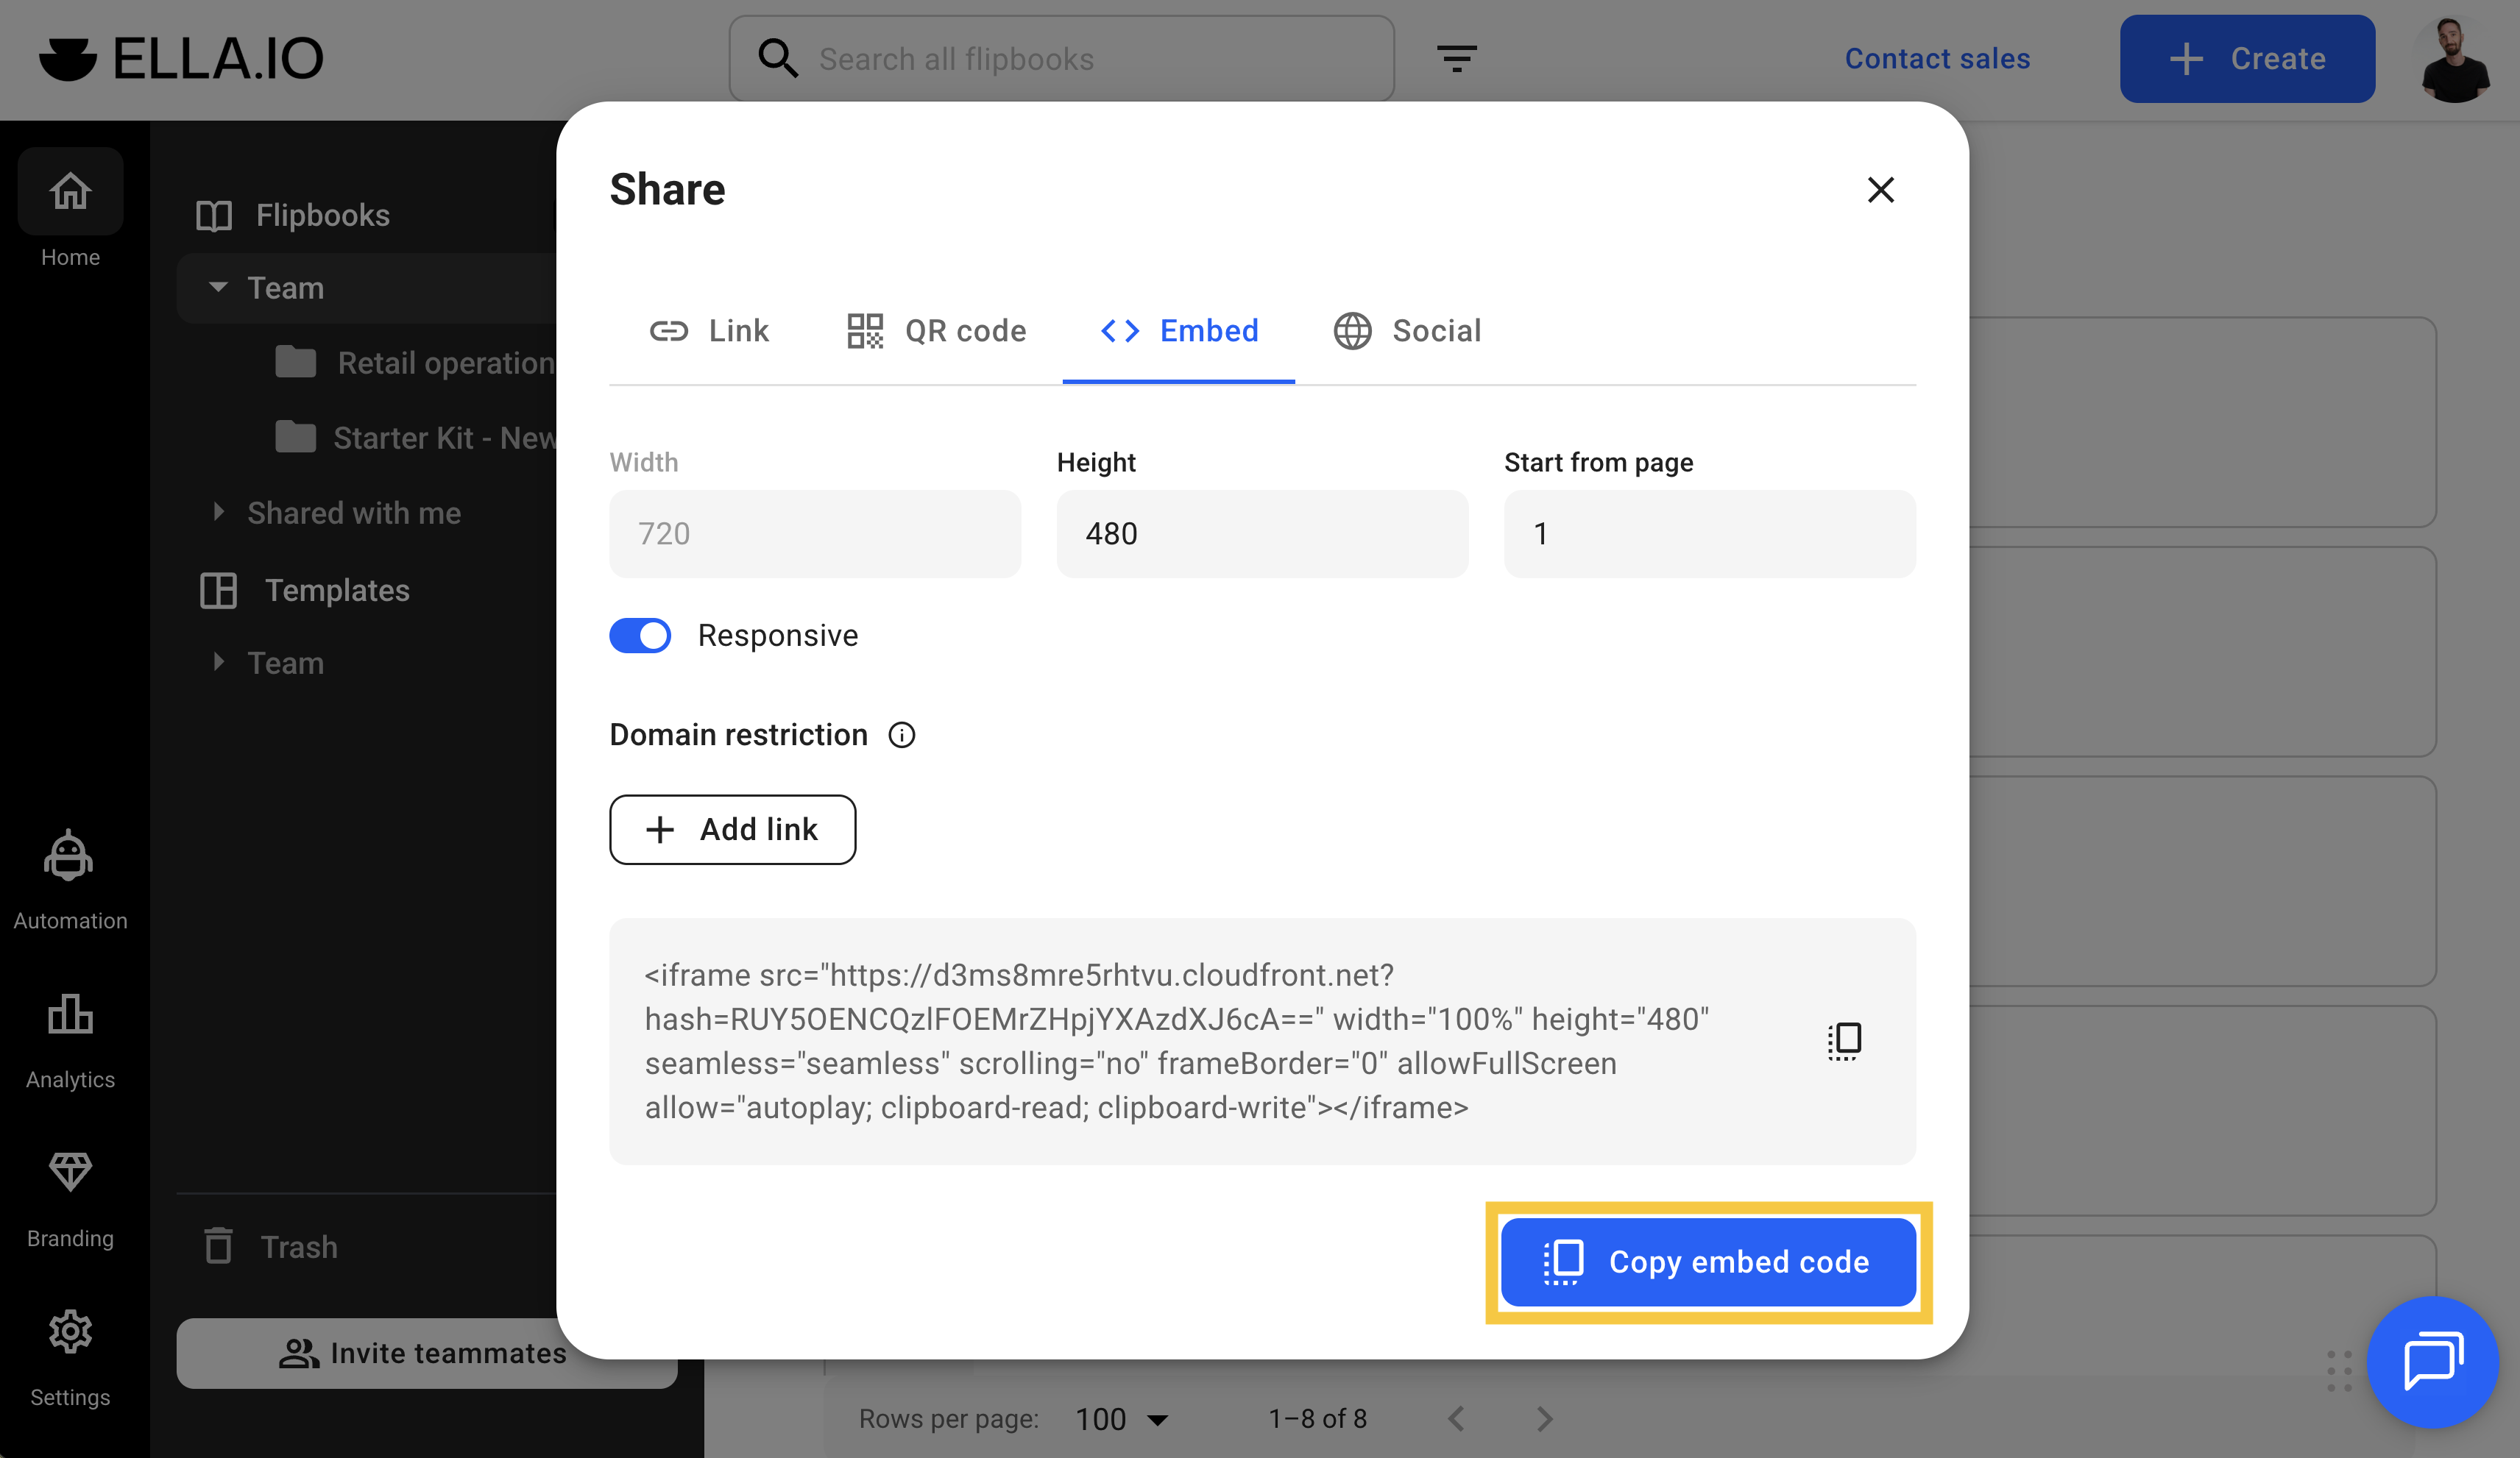Click the Domain restriction info icon
The image size is (2520, 1458).
901,736
